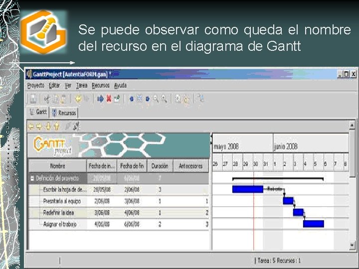Click the Duración column header

coord(160,166)
